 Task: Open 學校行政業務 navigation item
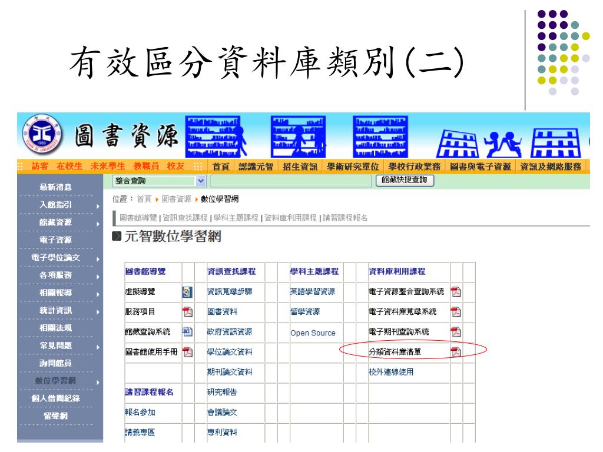[x=414, y=167]
